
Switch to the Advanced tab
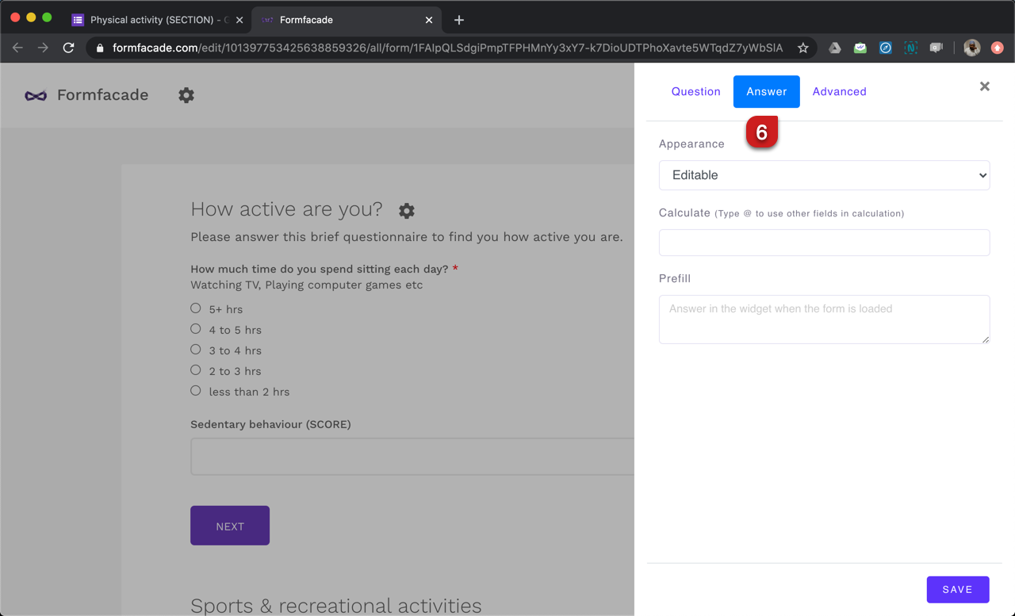[x=839, y=91]
